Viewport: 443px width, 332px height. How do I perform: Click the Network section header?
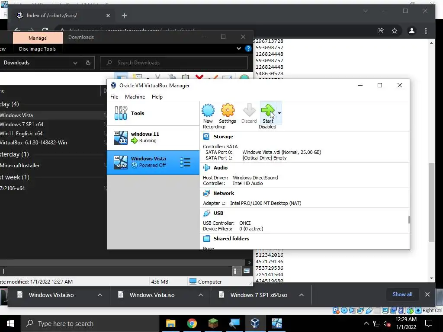pos(224,193)
